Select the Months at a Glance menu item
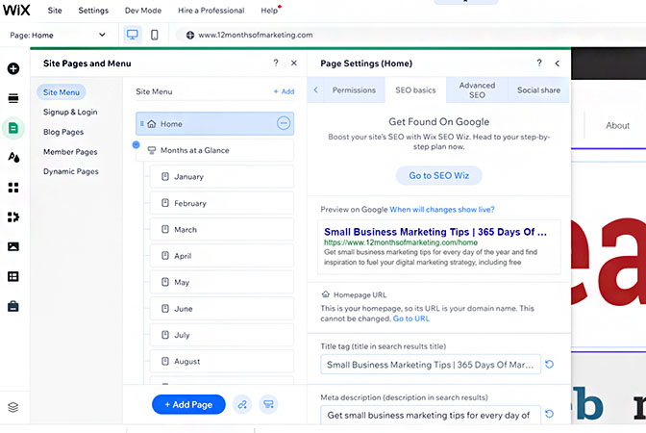 point(214,150)
